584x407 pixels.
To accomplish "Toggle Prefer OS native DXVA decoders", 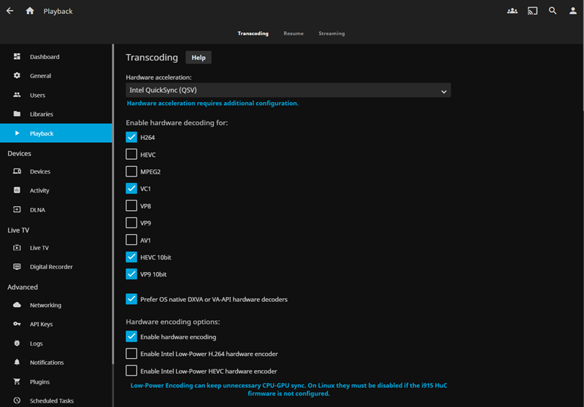I will (131, 299).
